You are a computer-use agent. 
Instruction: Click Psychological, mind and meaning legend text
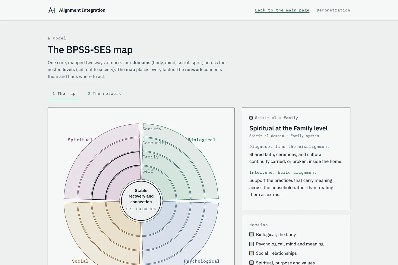tap(290, 244)
